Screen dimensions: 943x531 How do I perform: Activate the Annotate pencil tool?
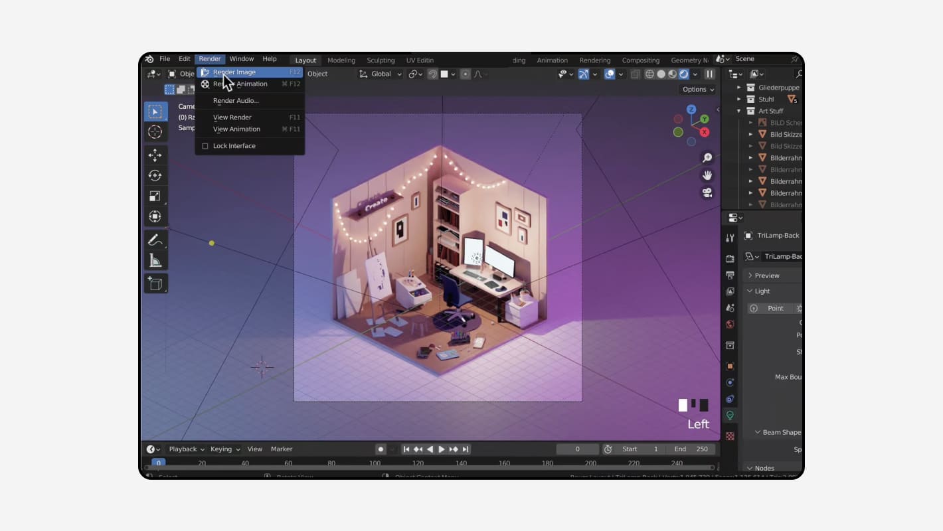tap(155, 240)
